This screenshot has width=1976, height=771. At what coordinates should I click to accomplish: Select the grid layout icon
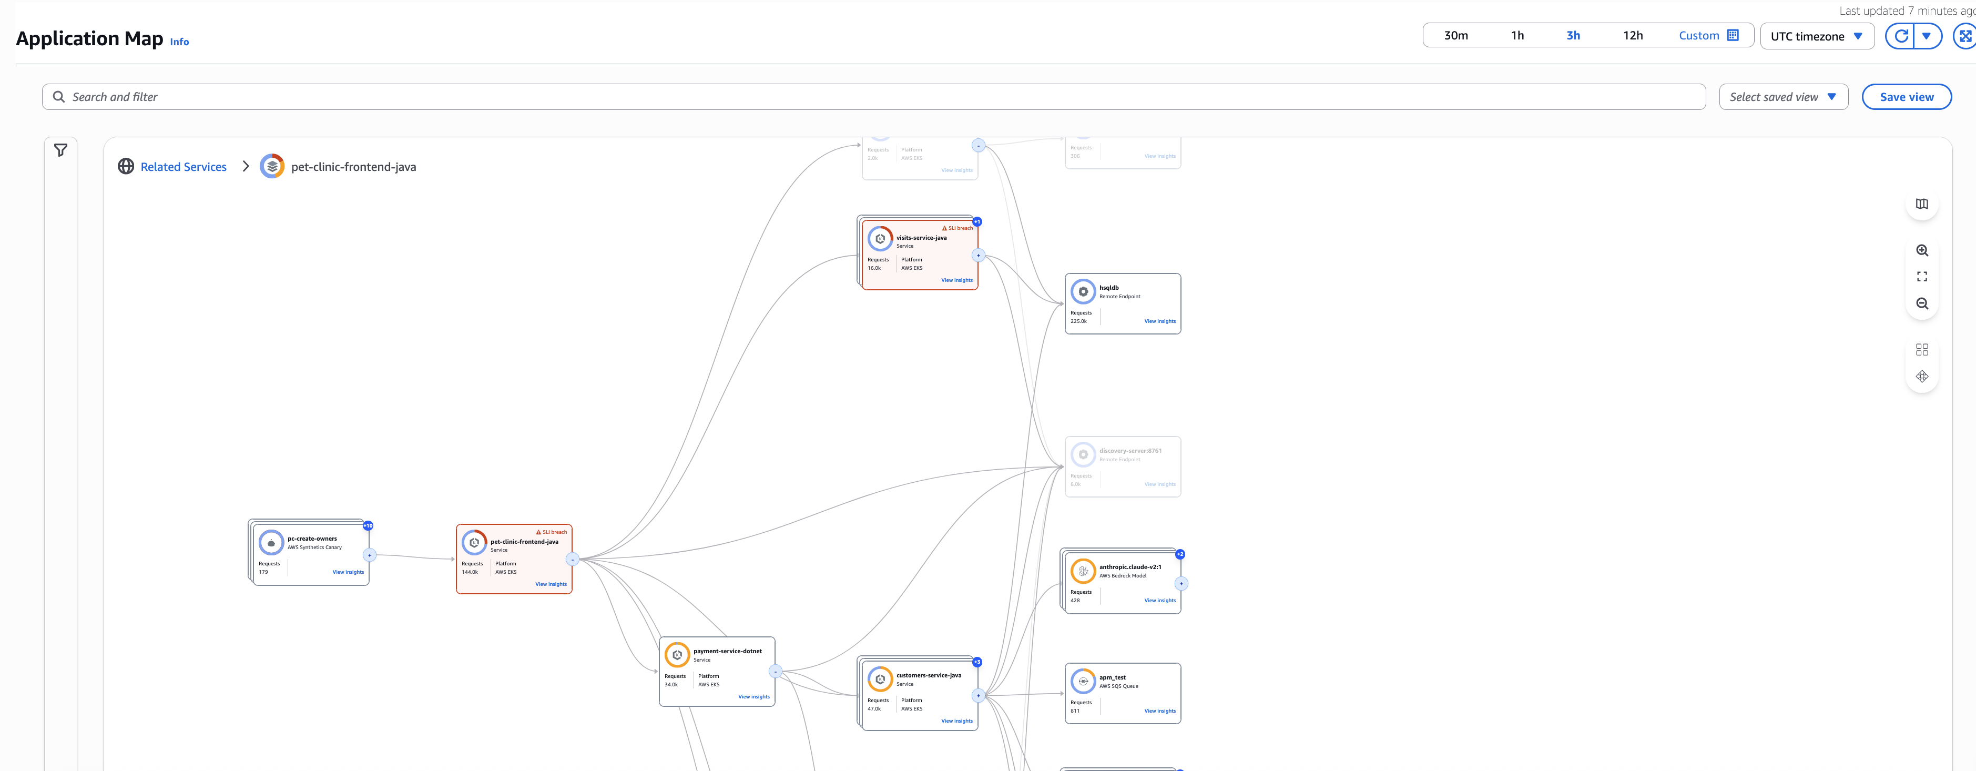tap(1922, 349)
